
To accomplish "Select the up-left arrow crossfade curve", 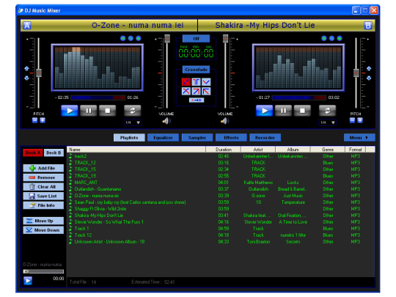I will pos(206,91).
